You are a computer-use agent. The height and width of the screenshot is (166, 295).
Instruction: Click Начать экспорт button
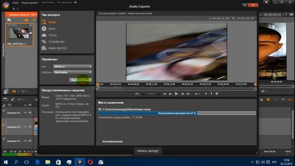[x=147, y=151]
